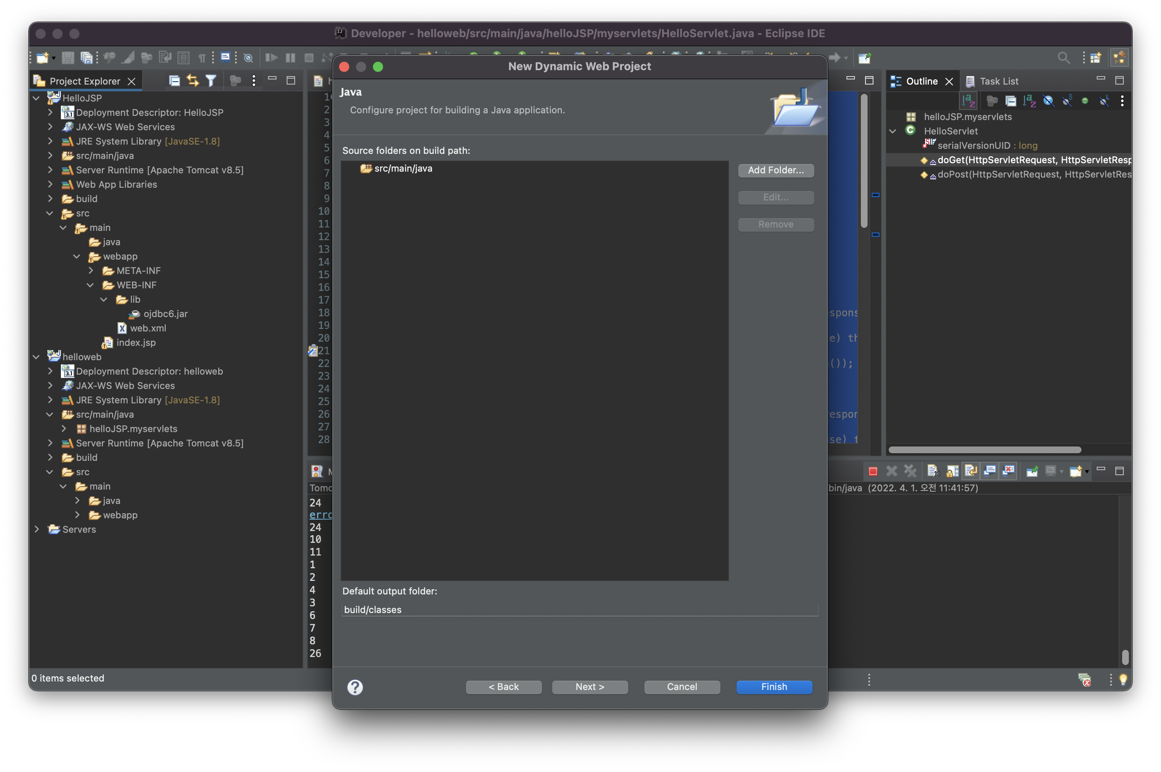Select the Project Explorer tab

tap(84, 81)
